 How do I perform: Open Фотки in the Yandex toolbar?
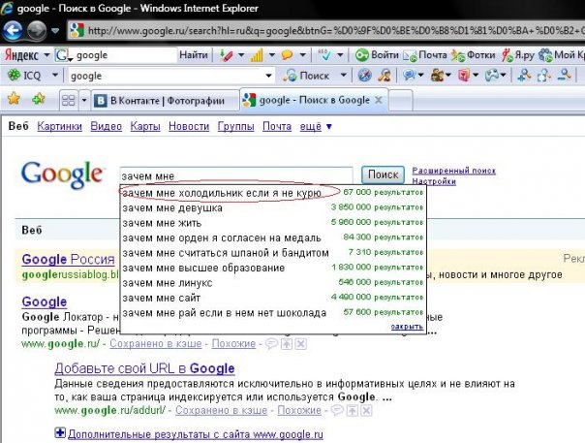477,55
